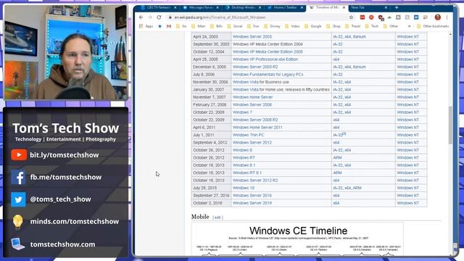Switch to the CBS TV Network tab
The height and width of the screenshot is (261, 464).
[157, 7]
